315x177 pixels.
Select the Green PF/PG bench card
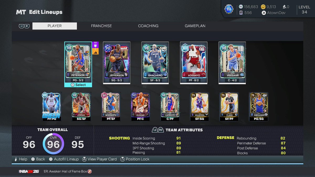click(52, 106)
